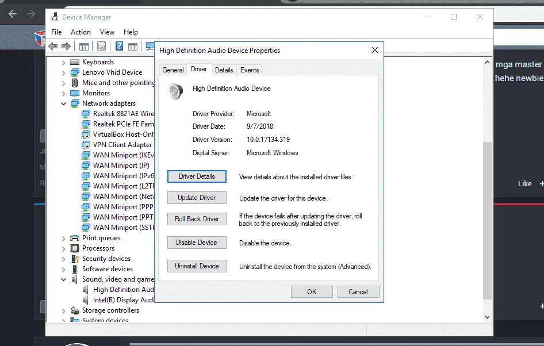
Task: Click the Keyboards category icon
Action: (75, 62)
